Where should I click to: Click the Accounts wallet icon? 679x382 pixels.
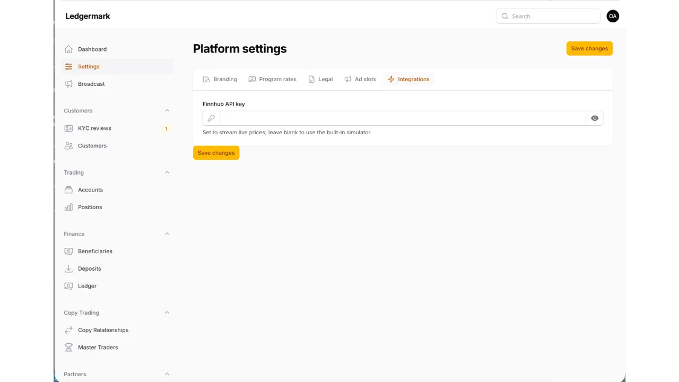[x=68, y=190]
